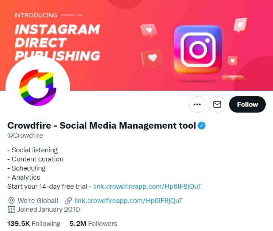
Task: Click the Instagram Direct Publishing banner headline
Action: 57,42
